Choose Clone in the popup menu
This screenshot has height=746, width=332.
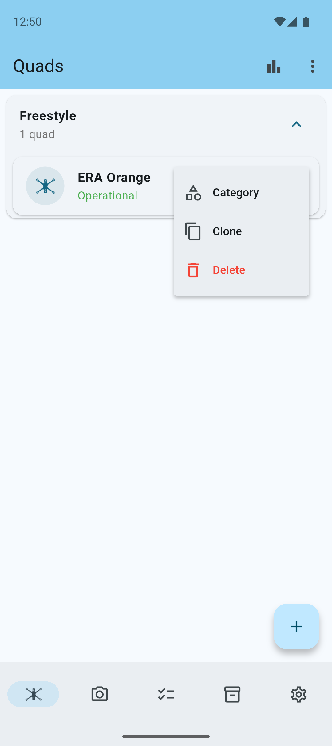click(x=241, y=231)
